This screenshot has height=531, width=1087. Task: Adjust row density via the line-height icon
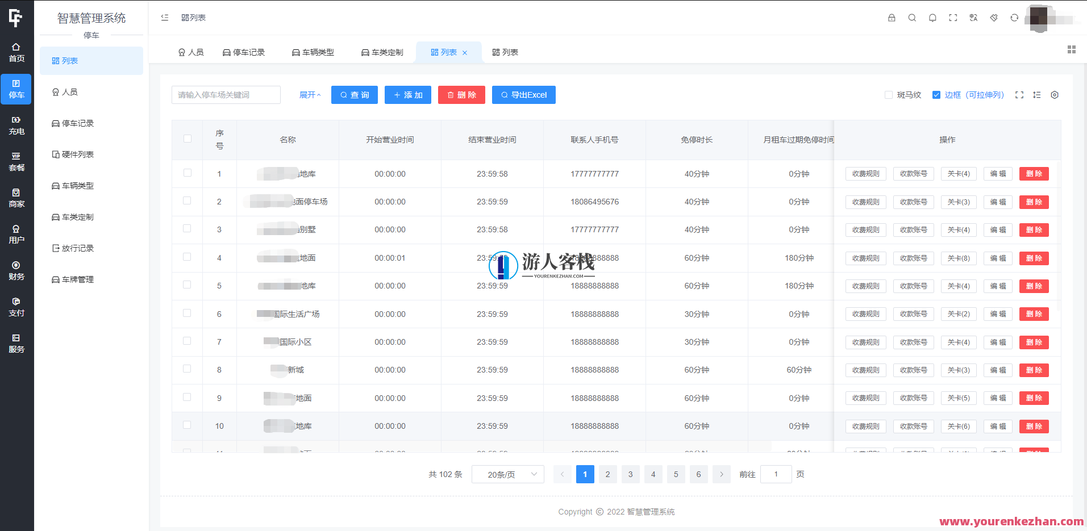(1037, 95)
